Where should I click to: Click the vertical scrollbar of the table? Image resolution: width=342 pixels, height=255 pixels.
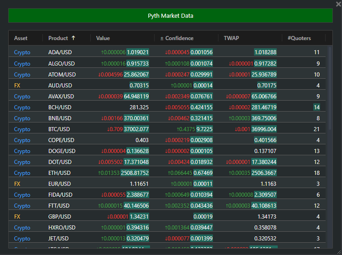tap(330, 88)
